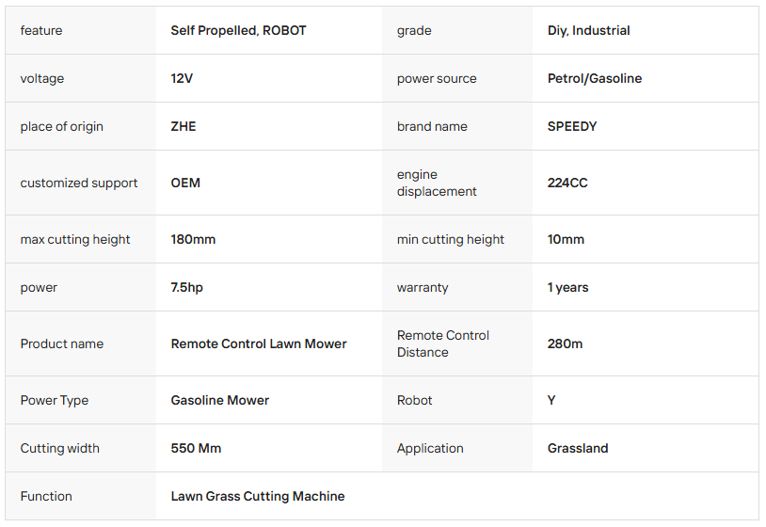The height and width of the screenshot is (527, 766).
Task: Select the '10mm' min cutting height value
Action: coord(566,239)
